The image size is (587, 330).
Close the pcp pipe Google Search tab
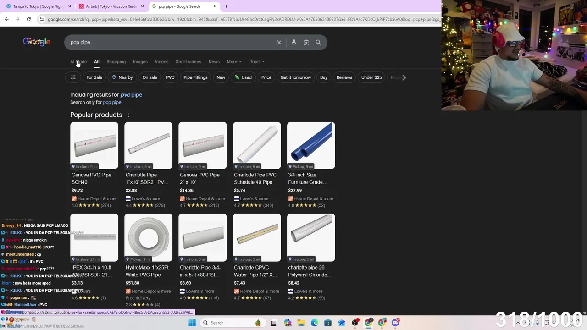click(215, 6)
